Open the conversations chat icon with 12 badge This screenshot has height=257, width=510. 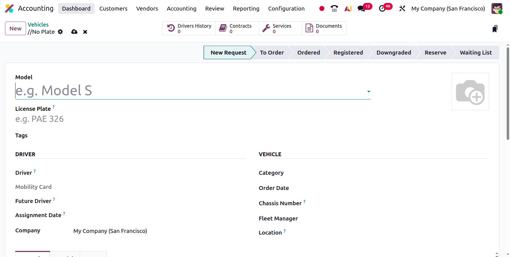(361, 9)
